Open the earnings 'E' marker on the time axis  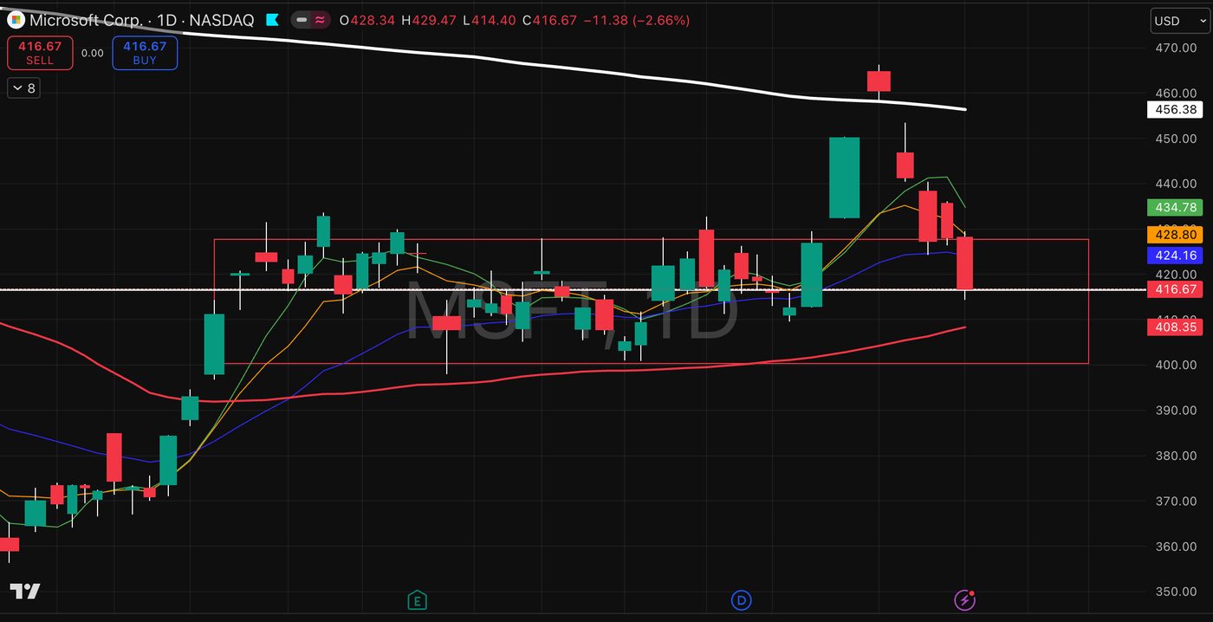[418, 599]
